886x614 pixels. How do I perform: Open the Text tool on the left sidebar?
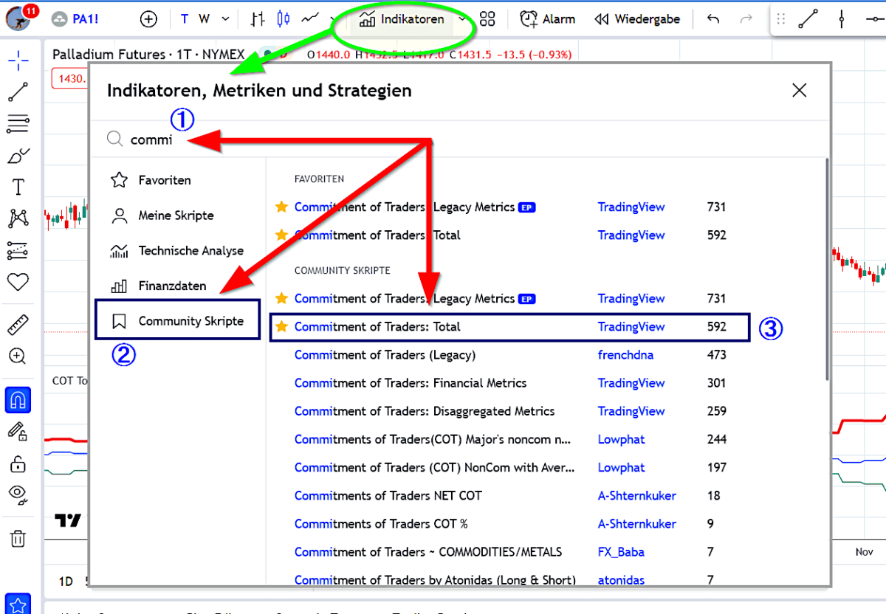click(16, 186)
